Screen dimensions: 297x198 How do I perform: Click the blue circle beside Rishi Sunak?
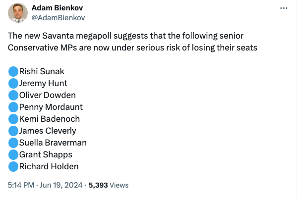tap(13, 71)
